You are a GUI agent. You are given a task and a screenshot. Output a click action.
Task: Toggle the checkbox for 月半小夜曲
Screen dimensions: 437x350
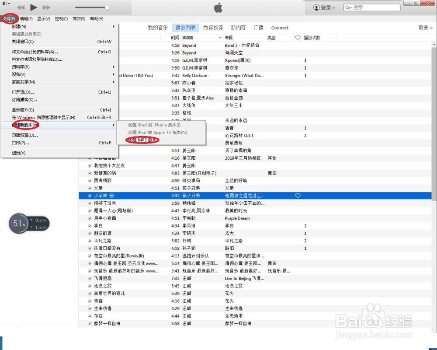point(90,218)
